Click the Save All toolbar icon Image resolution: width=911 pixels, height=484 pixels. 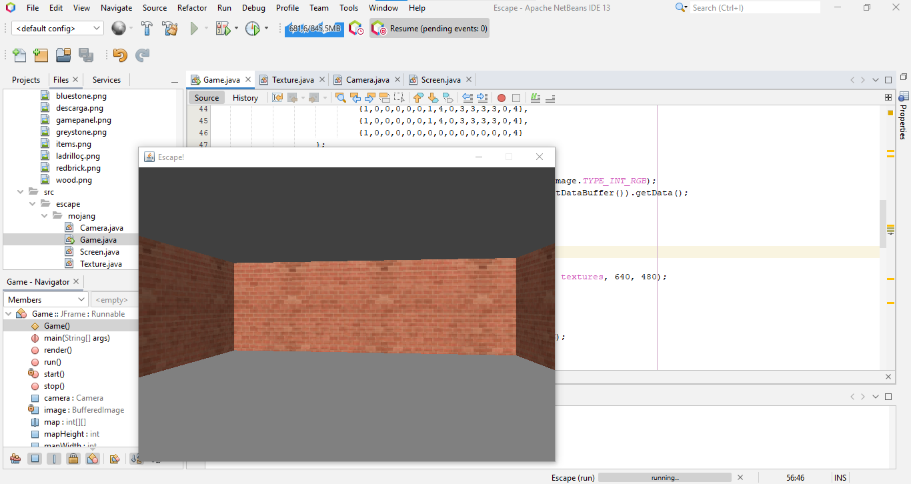point(86,56)
